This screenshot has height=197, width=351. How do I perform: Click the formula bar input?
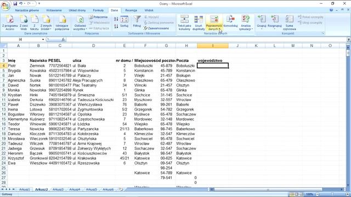pyautogui.click(x=206, y=39)
